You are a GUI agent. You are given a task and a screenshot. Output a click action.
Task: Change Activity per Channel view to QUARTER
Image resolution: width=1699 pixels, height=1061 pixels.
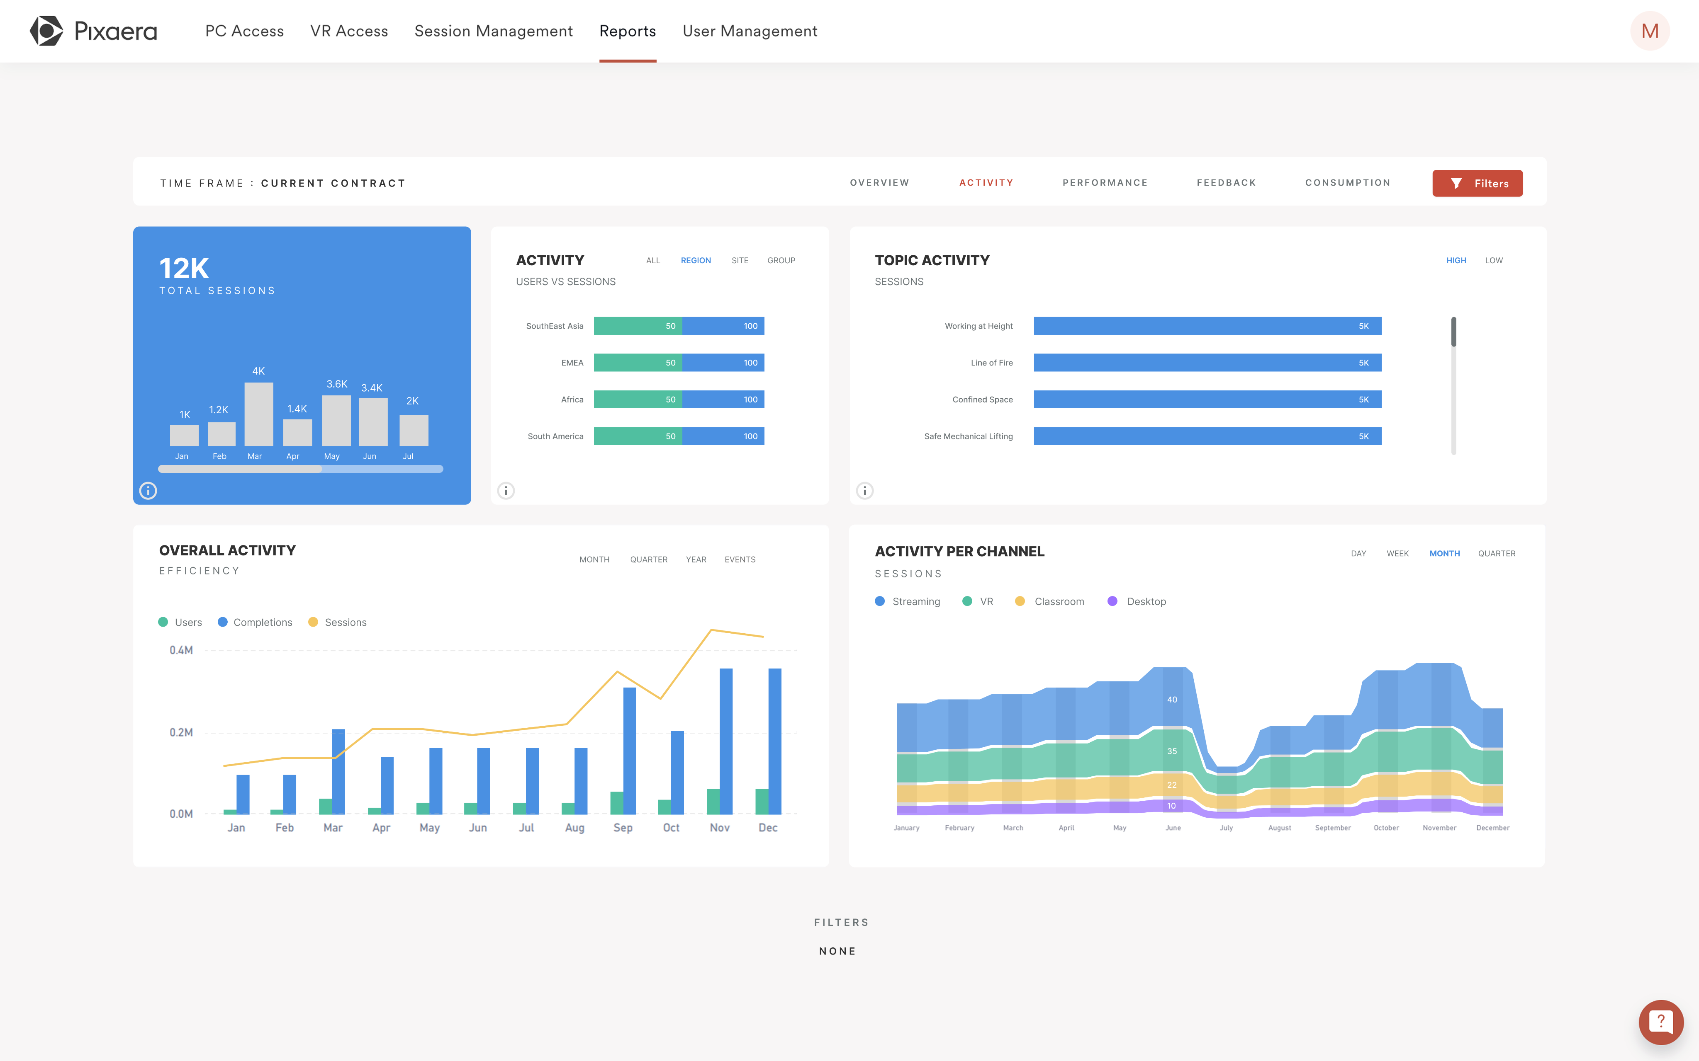[x=1497, y=553]
